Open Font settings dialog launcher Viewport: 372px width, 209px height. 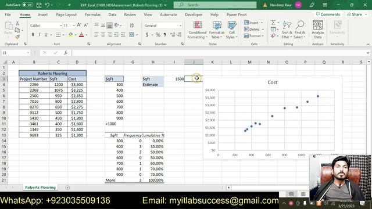coord(88,44)
